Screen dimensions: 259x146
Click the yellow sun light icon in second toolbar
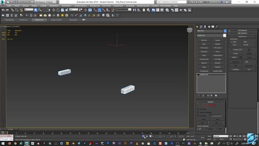pos(62,15)
